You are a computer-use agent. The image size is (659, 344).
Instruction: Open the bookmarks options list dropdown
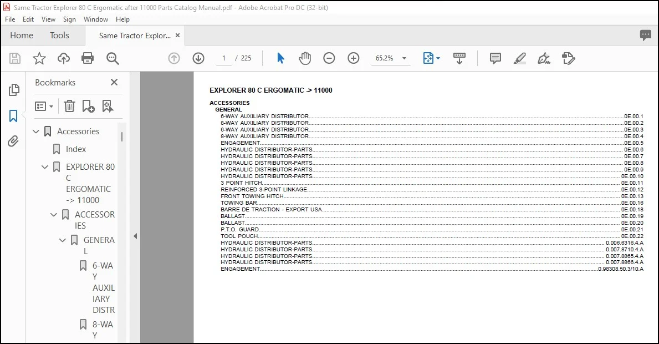[x=44, y=106]
